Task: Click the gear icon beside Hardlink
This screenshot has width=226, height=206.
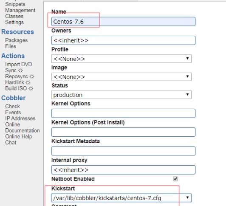Action: [x=28, y=82]
